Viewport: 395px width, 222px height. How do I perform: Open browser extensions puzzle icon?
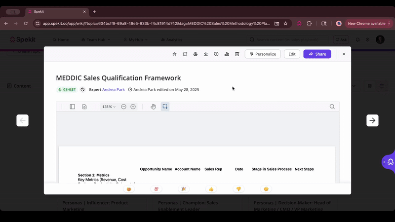[309, 23]
